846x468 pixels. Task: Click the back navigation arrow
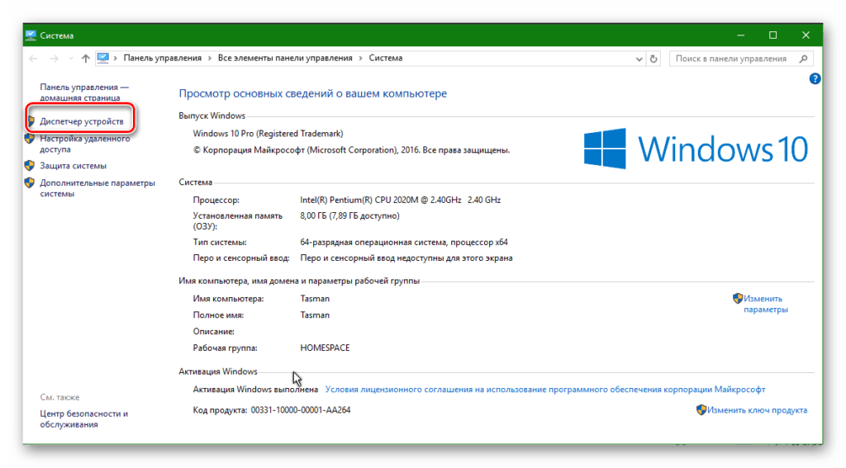(33, 59)
